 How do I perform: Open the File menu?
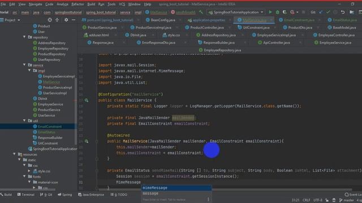3,4
